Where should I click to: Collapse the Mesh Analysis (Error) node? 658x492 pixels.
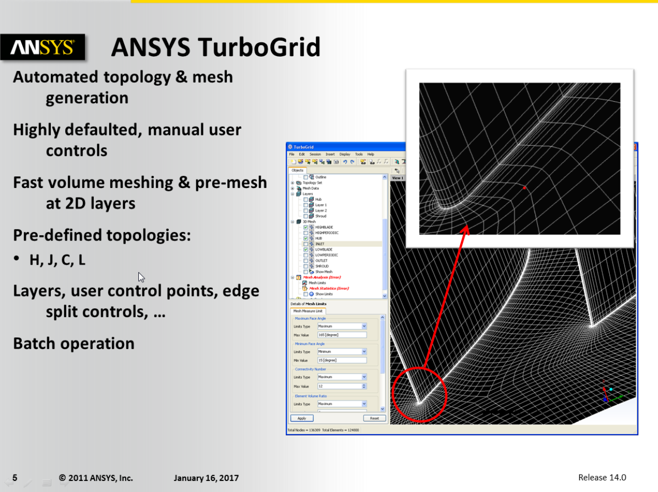[x=292, y=278]
